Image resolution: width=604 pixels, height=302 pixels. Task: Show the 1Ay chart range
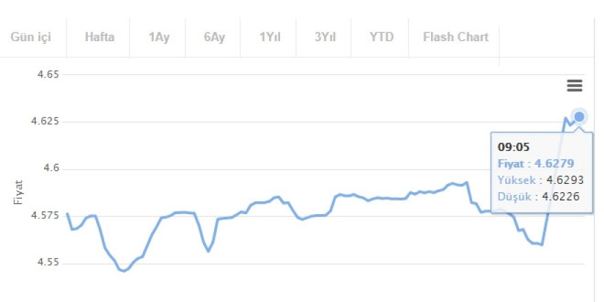pyautogui.click(x=159, y=37)
